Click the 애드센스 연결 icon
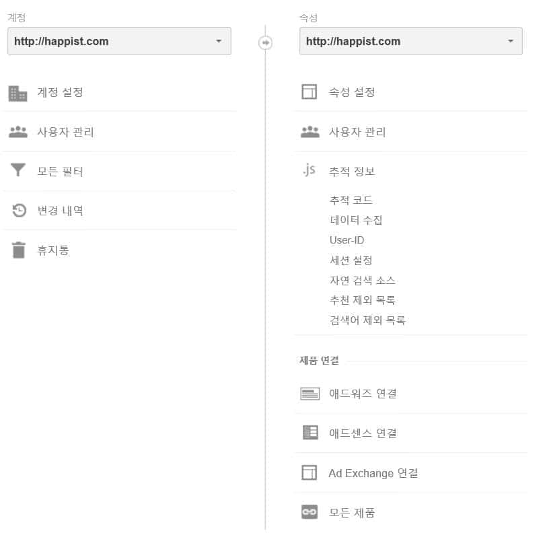 [309, 433]
